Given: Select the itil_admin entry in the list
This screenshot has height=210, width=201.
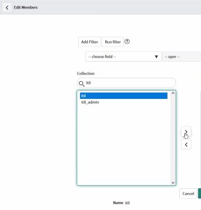Looking at the screenshot, I should point(123,102).
